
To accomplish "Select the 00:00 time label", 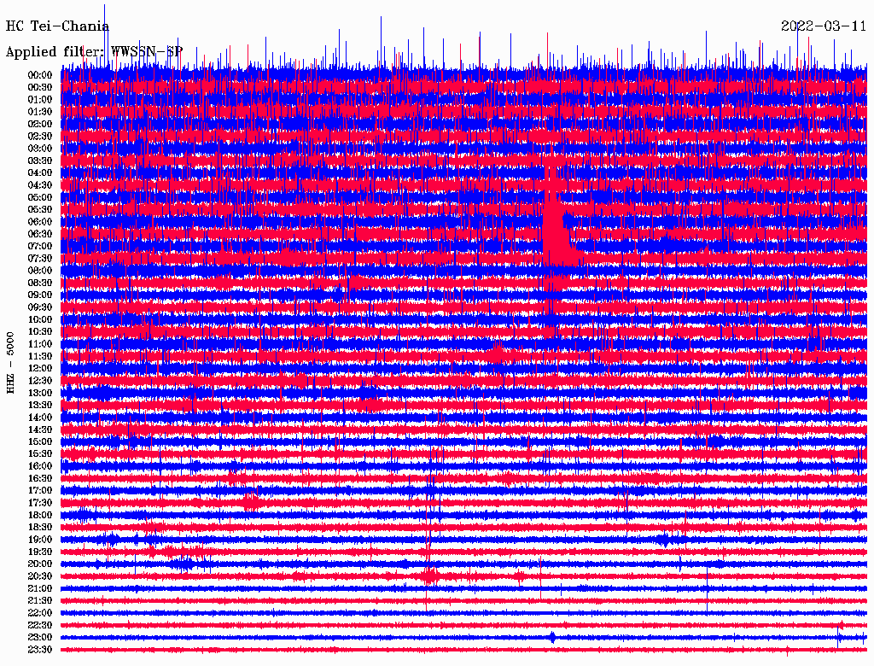I will coord(40,75).
